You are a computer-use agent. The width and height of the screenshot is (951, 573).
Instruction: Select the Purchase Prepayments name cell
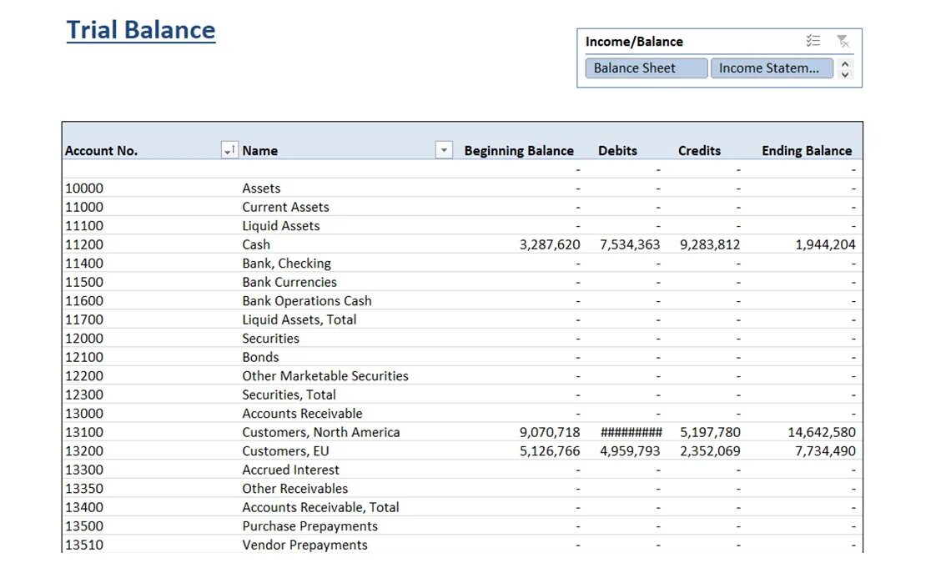point(309,526)
